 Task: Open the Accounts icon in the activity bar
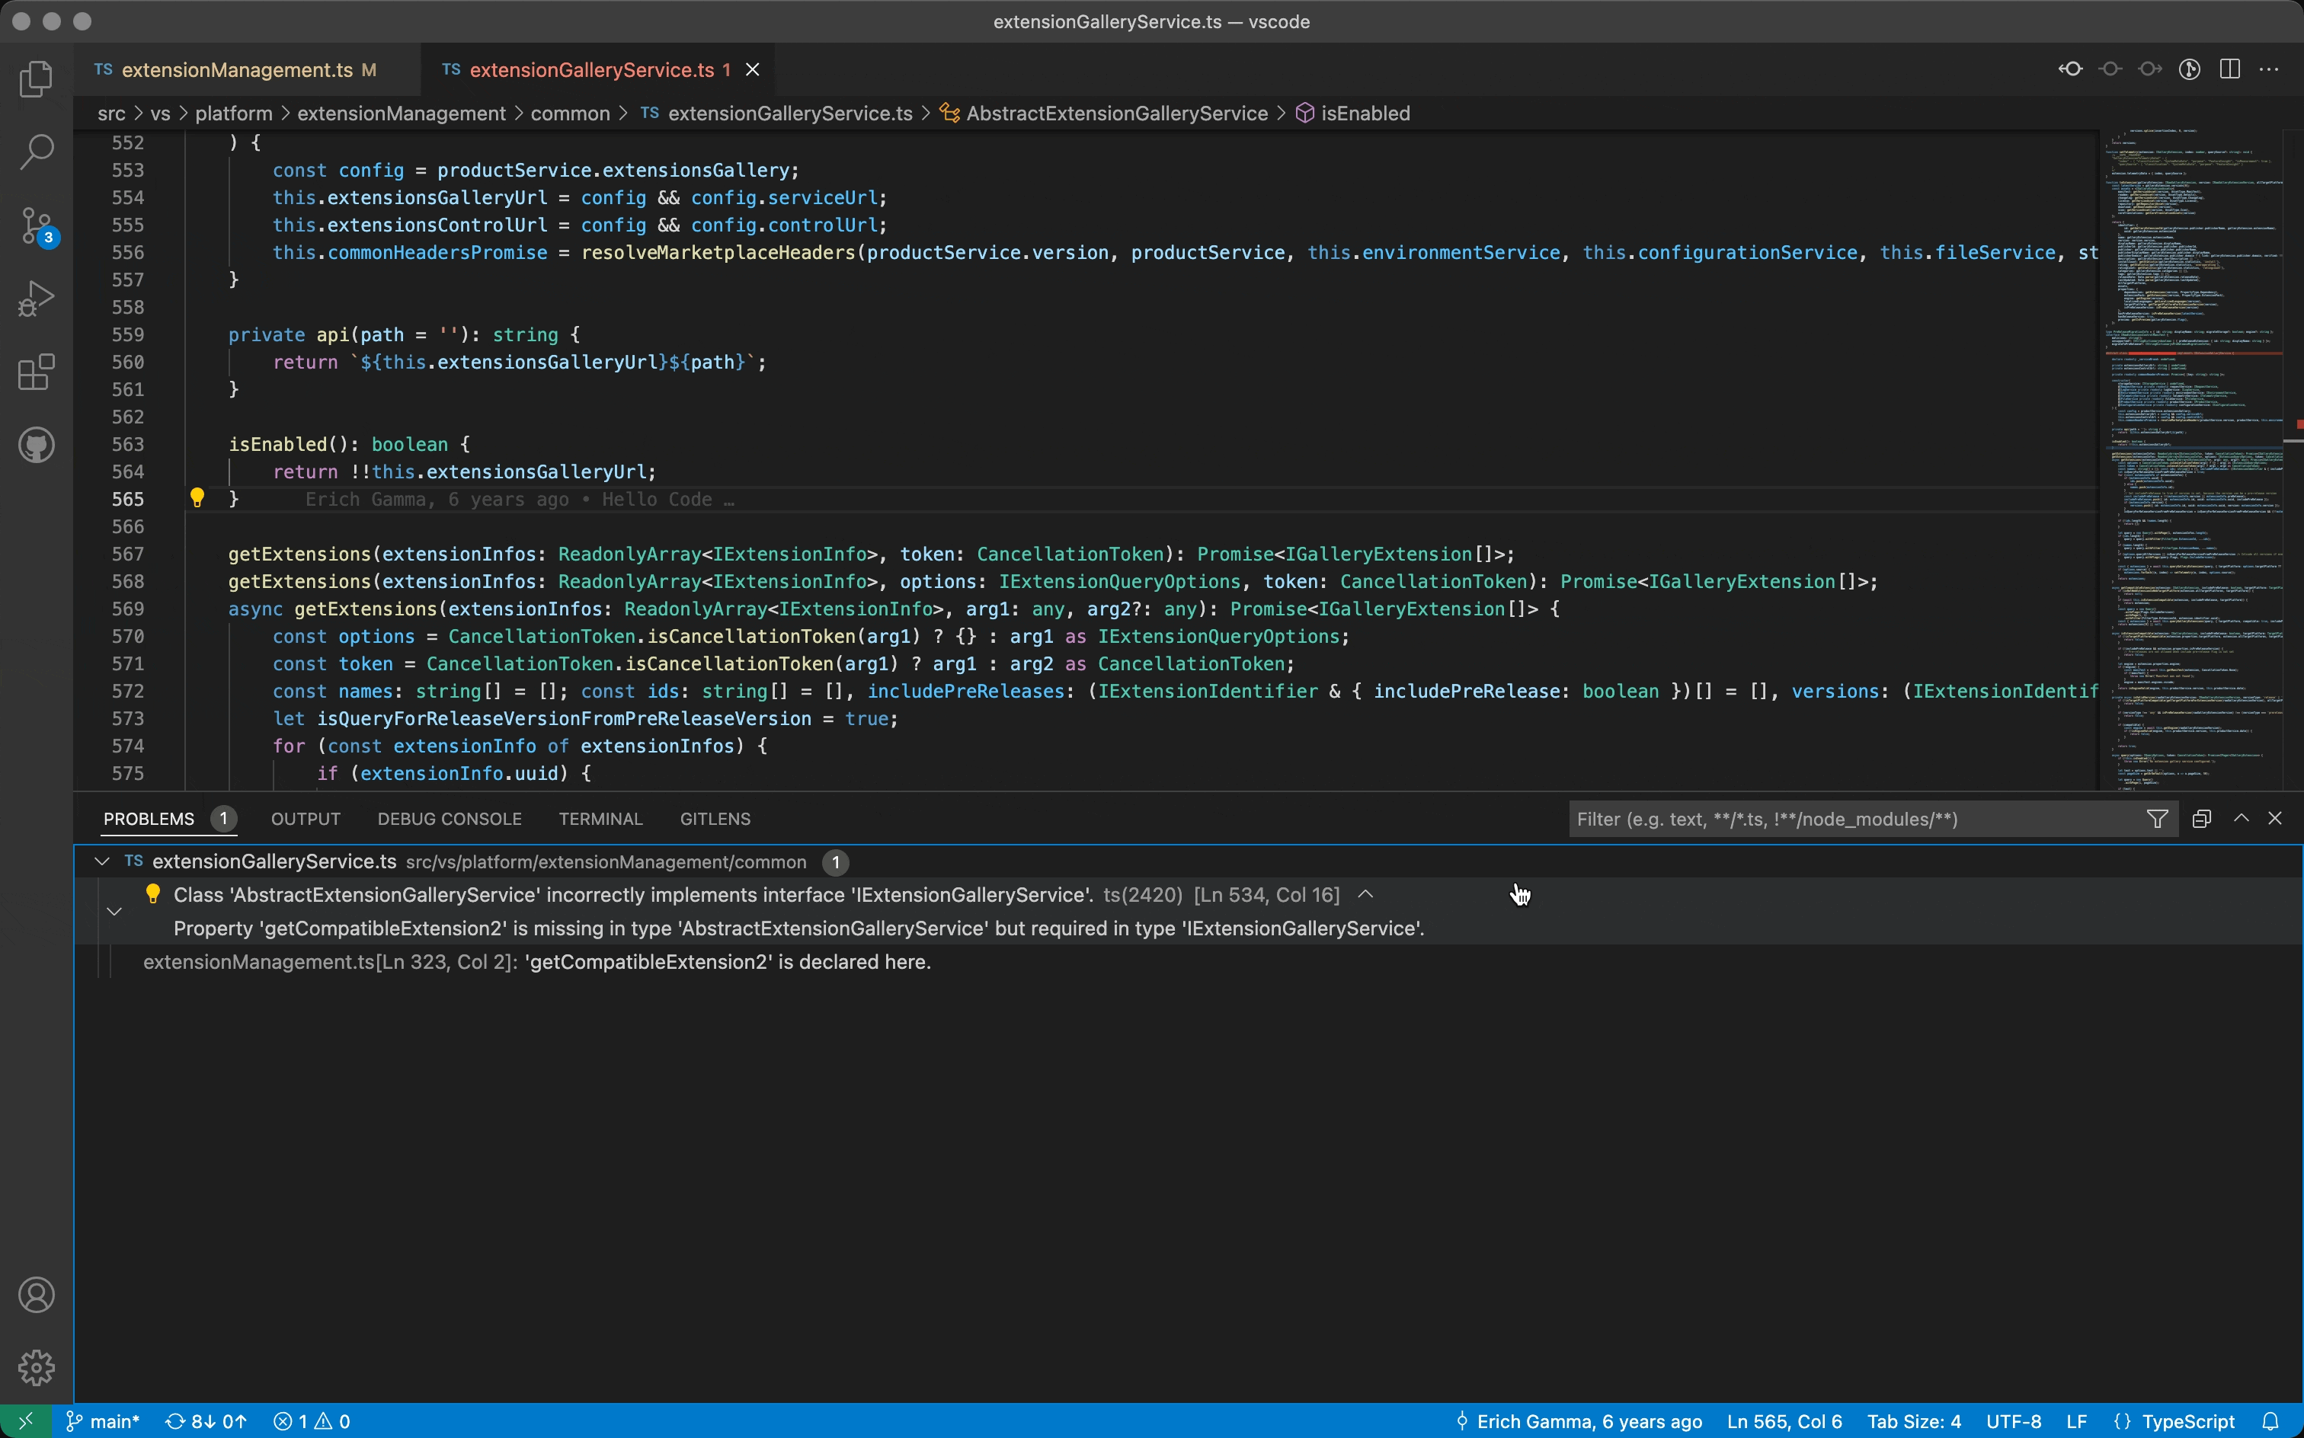click(x=36, y=1293)
